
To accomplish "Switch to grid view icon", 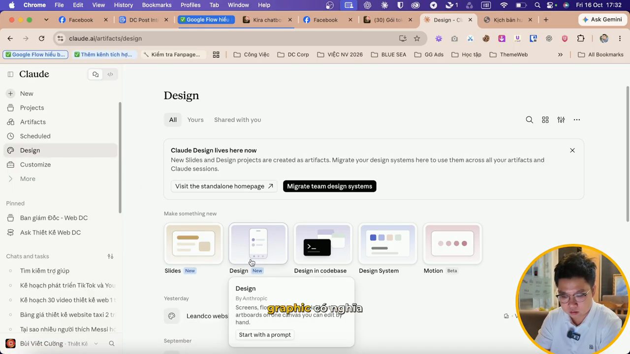I will point(545,119).
